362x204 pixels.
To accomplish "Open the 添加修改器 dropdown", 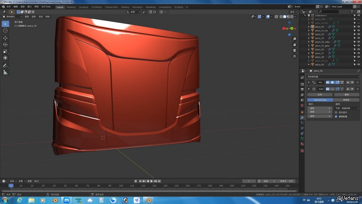I will coord(333,77).
